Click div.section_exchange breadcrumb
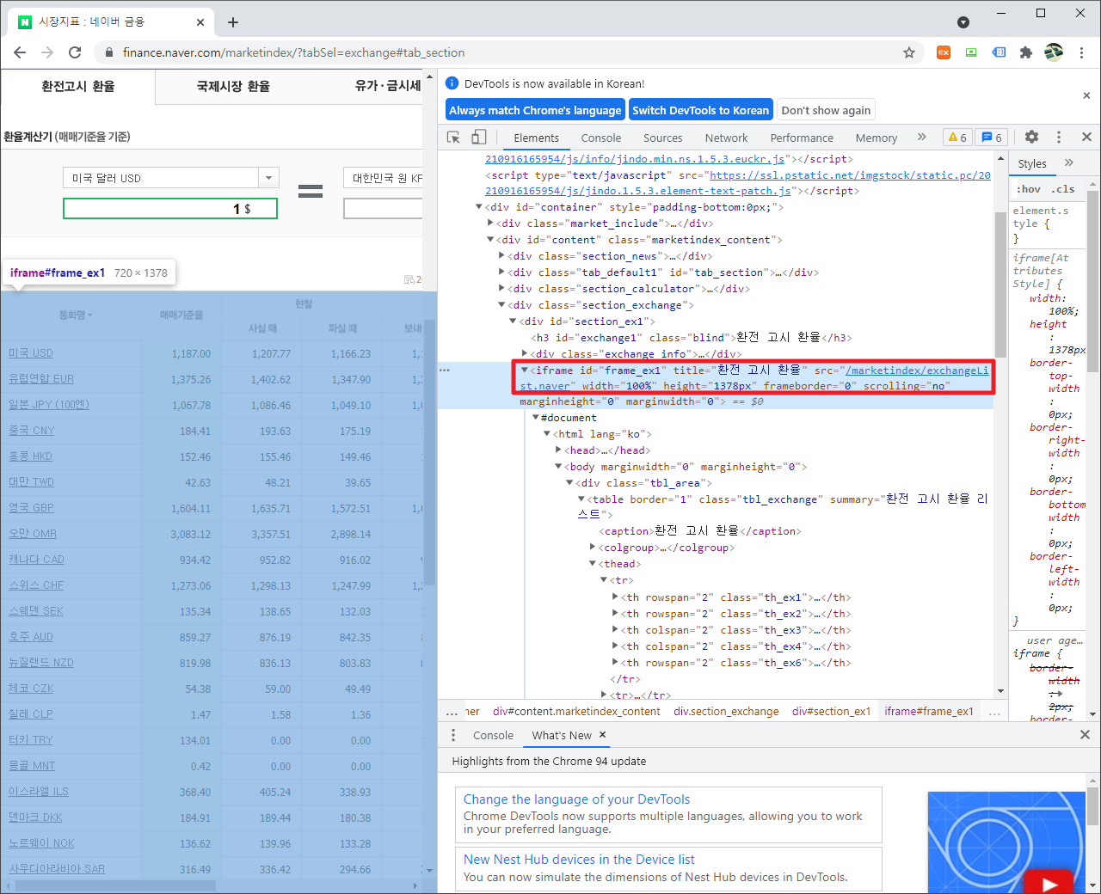This screenshot has height=894, width=1101. pos(726,711)
